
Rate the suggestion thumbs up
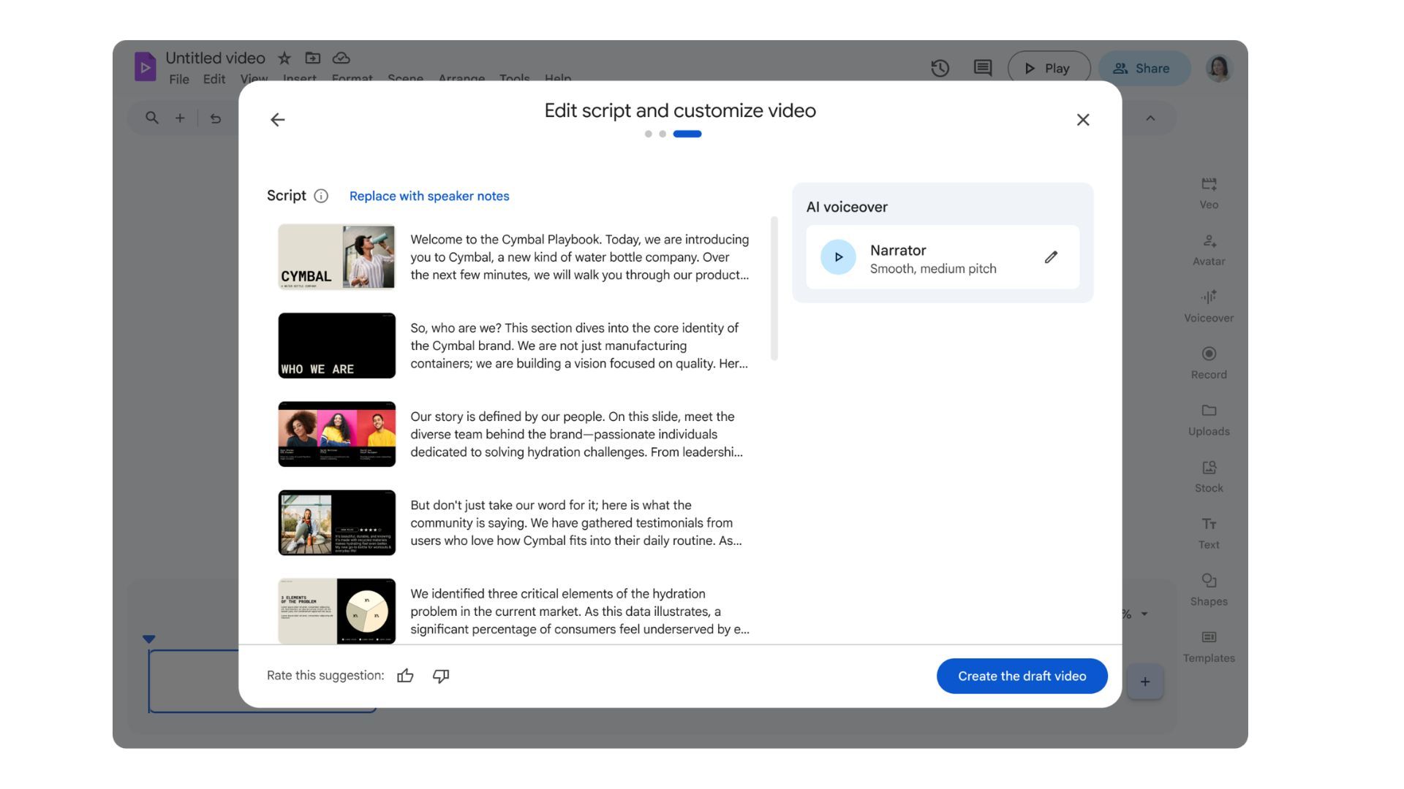[405, 676]
